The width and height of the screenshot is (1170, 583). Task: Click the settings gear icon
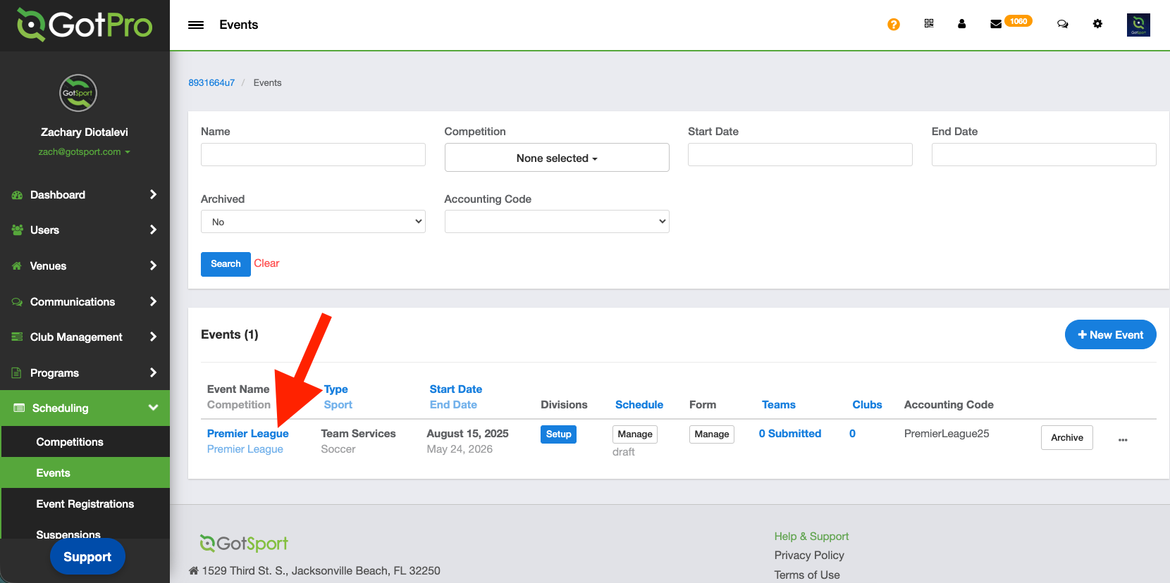pos(1097,24)
